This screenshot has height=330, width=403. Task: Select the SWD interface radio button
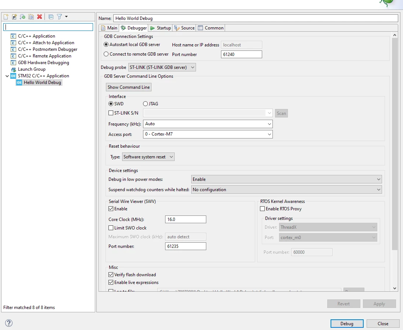pos(111,104)
